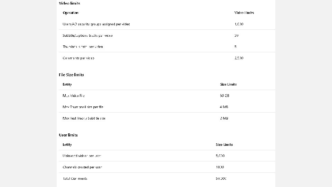Click the Thumbnails total per video row
The width and height of the screenshot is (332, 187).
tap(83, 47)
